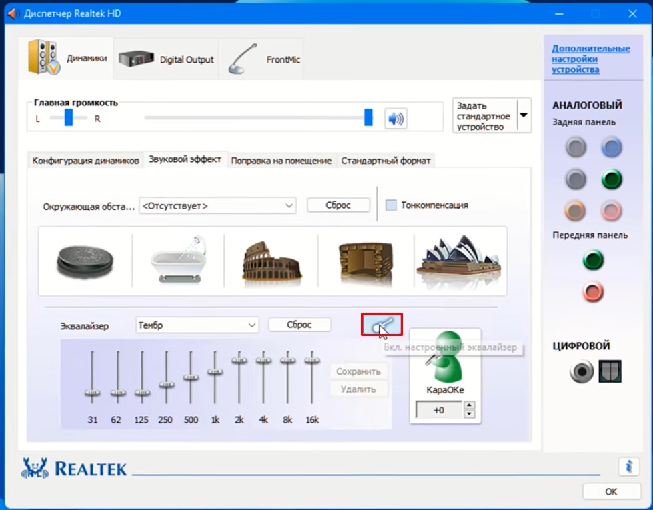Open the Эквалайзер preset dropdown showing Тембр
This screenshot has width=653, height=510.
(x=197, y=325)
